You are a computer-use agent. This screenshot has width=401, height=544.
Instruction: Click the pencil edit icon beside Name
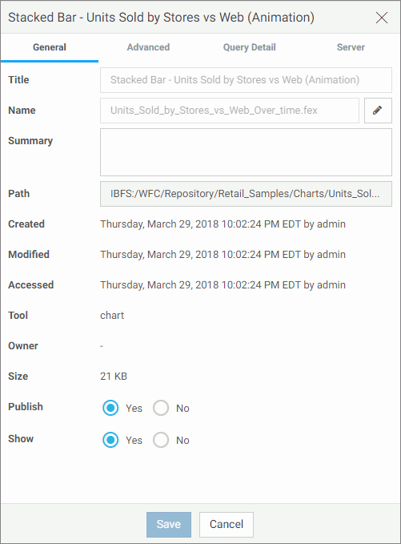pyautogui.click(x=378, y=111)
